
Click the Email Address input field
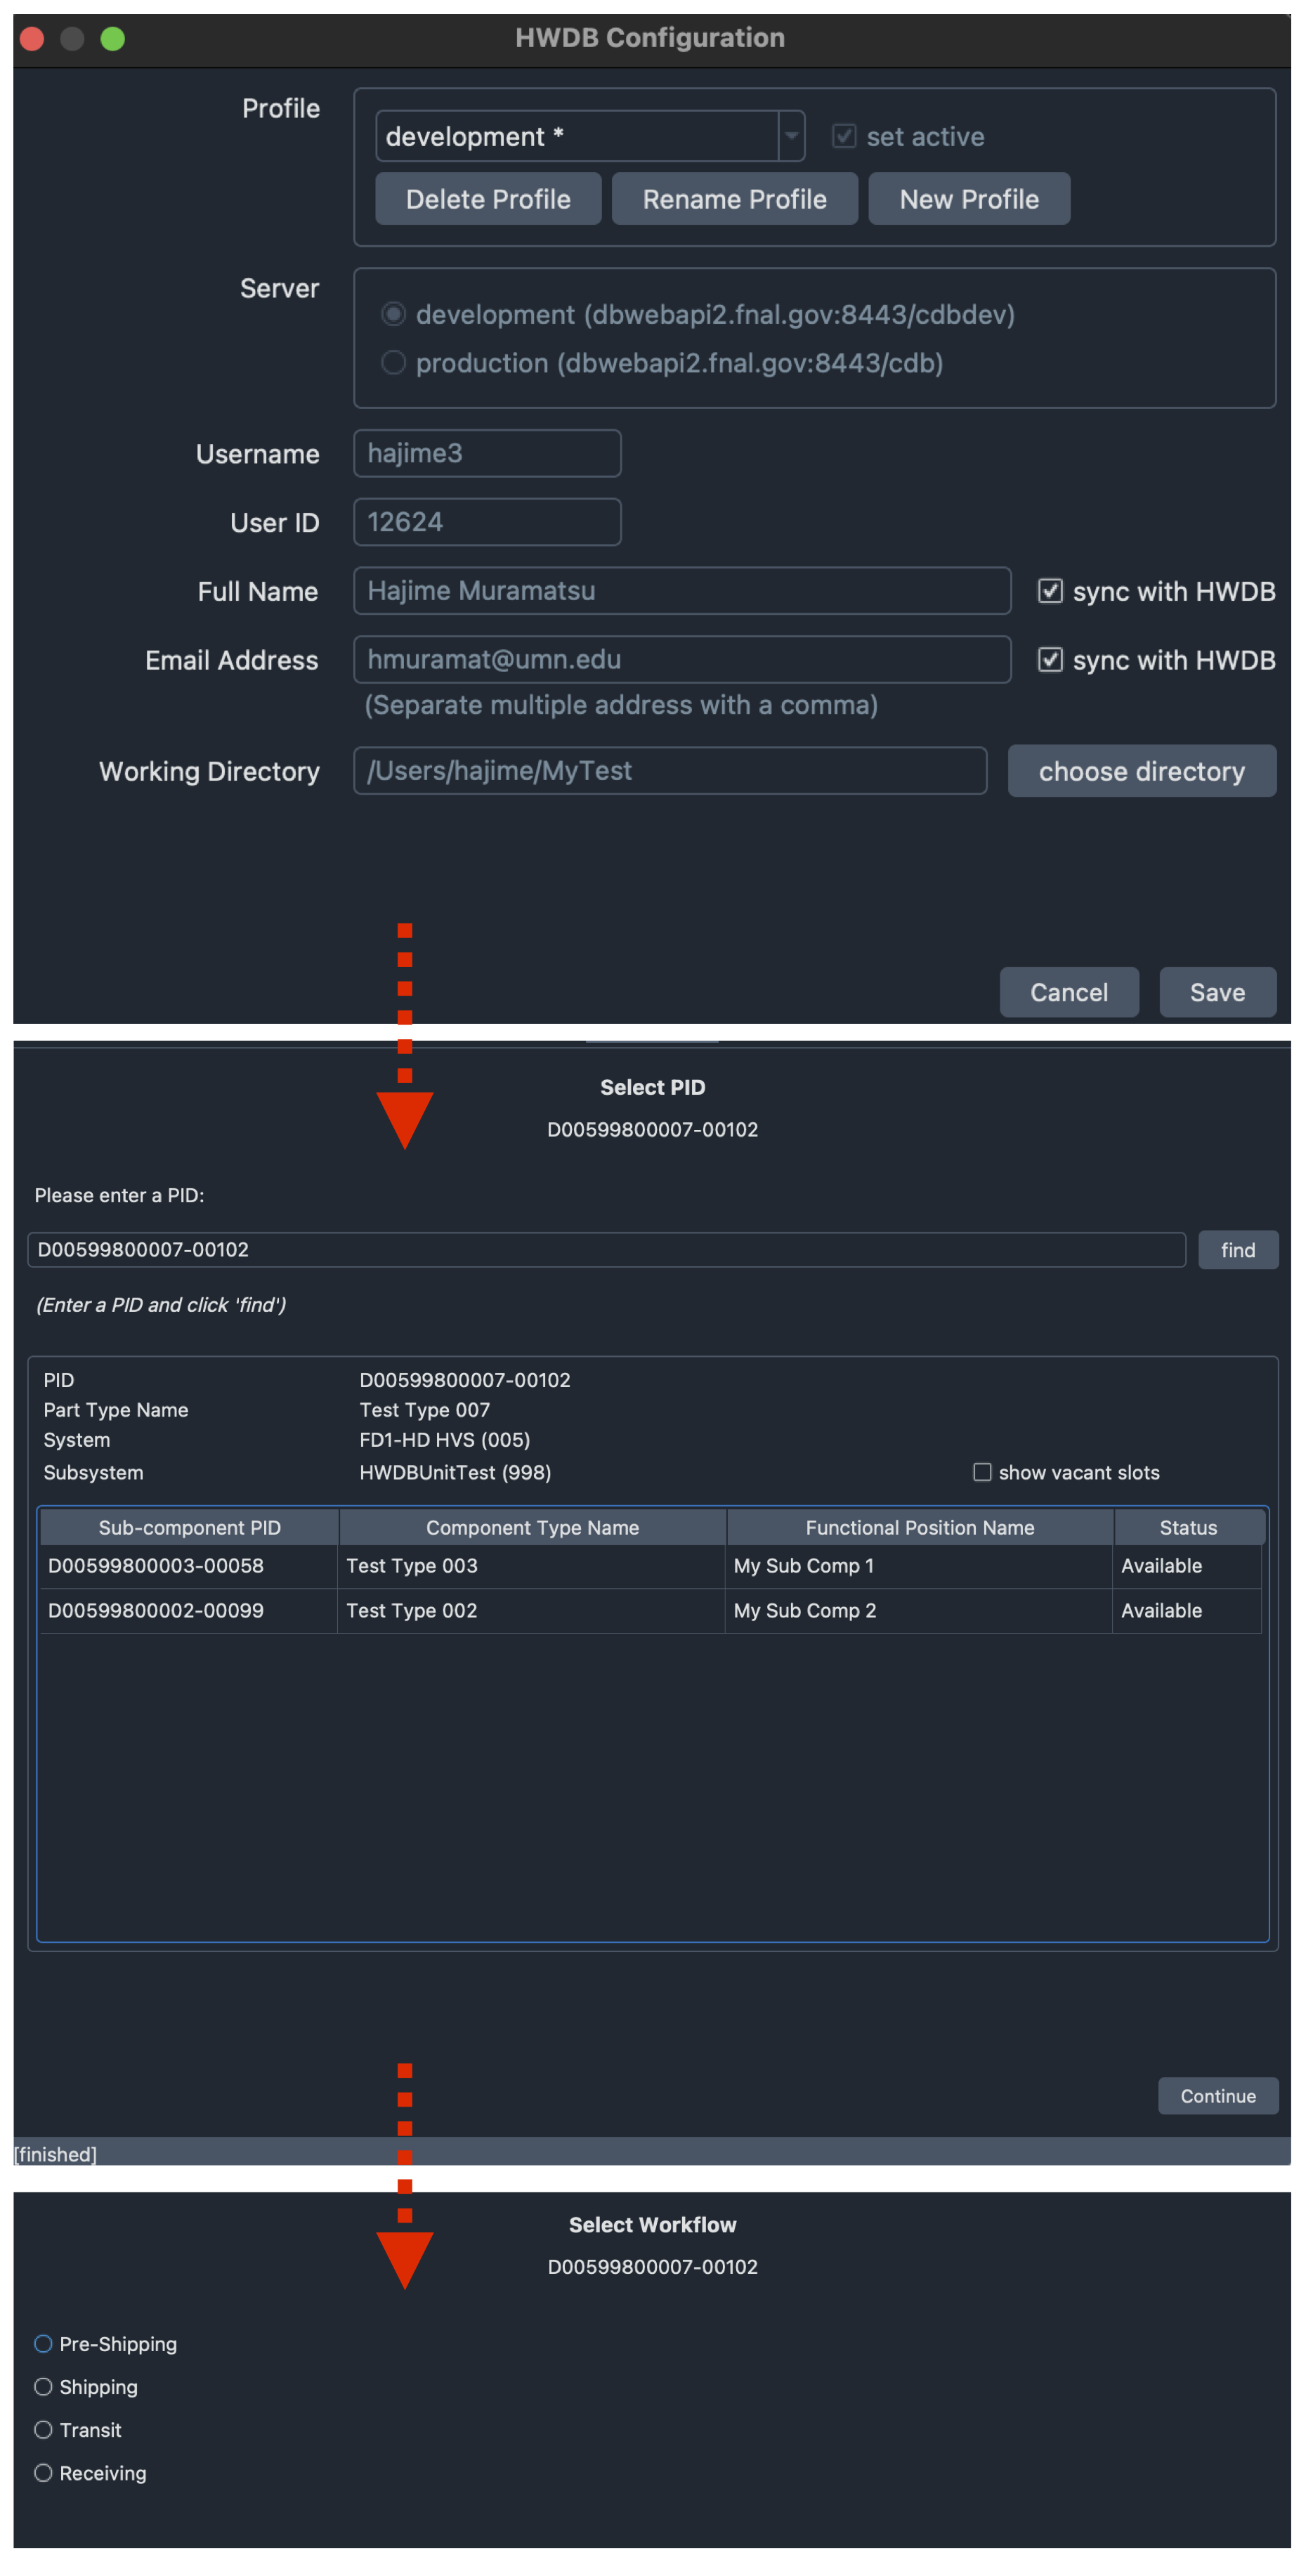click(682, 660)
